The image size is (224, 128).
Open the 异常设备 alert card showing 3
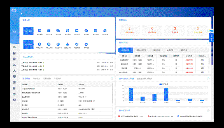pyautogui.click(x=175, y=30)
